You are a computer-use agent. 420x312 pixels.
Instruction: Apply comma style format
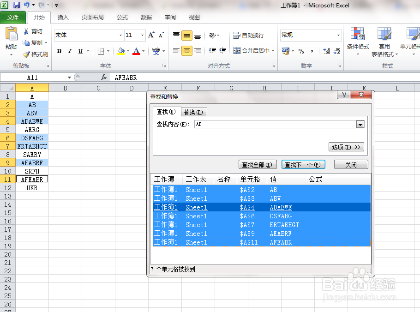[x=312, y=51]
